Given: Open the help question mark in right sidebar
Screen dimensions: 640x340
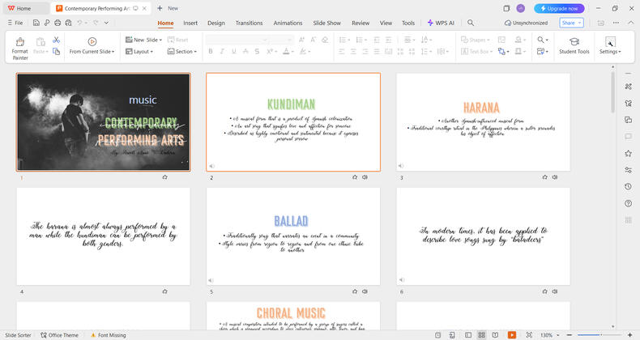Looking at the screenshot, I should coord(628,203).
